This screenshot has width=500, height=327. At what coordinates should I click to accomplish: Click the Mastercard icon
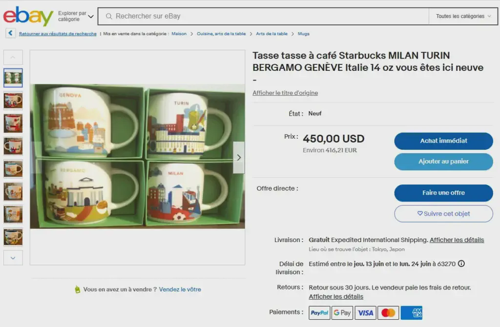click(388, 313)
